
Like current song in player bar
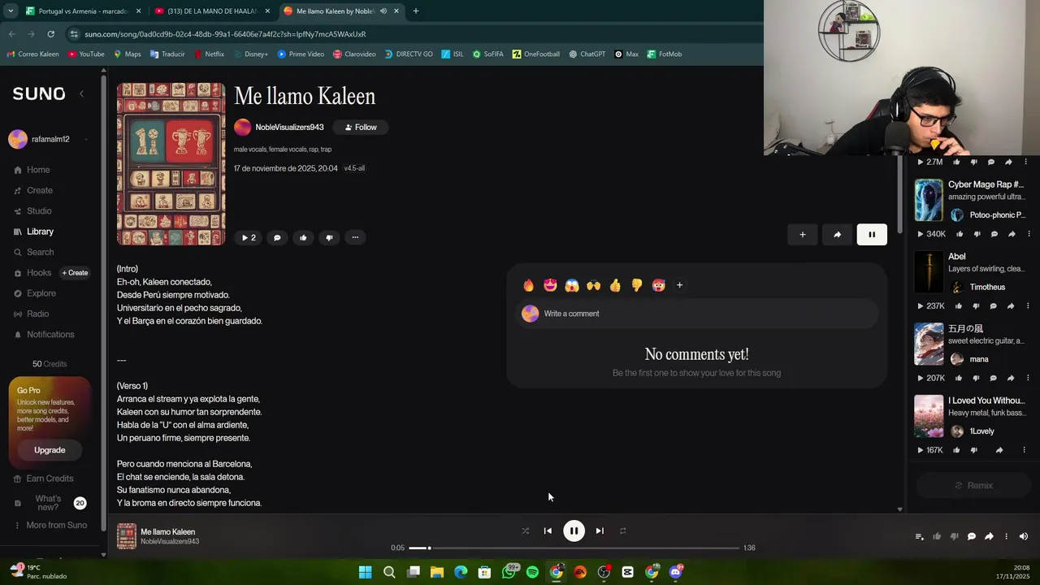[937, 536]
